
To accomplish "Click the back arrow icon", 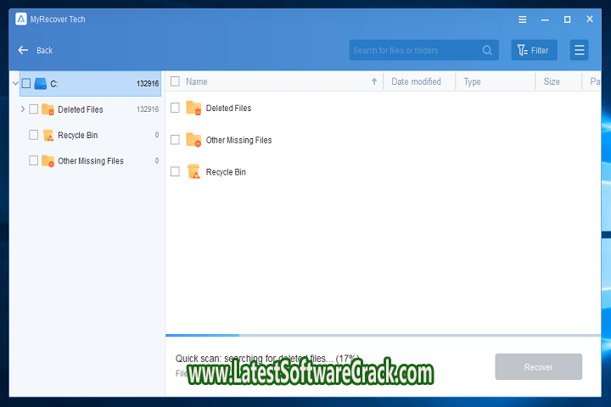I will tap(23, 51).
